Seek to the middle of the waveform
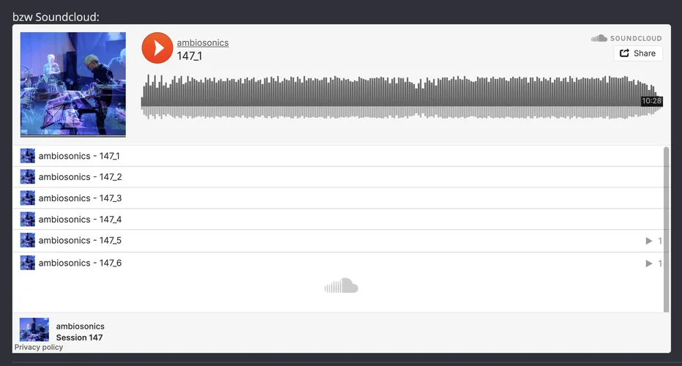The width and height of the screenshot is (682, 366). (401, 97)
